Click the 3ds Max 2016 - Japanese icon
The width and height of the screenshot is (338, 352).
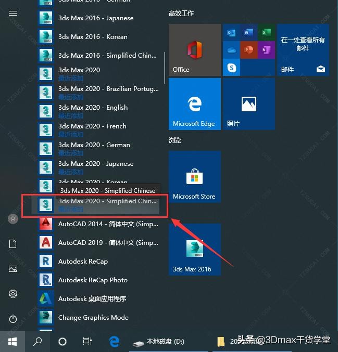[x=46, y=18]
